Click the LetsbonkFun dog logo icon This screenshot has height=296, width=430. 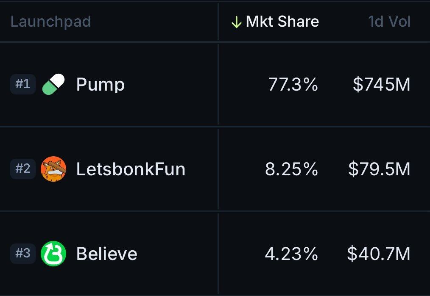point(53,169)
